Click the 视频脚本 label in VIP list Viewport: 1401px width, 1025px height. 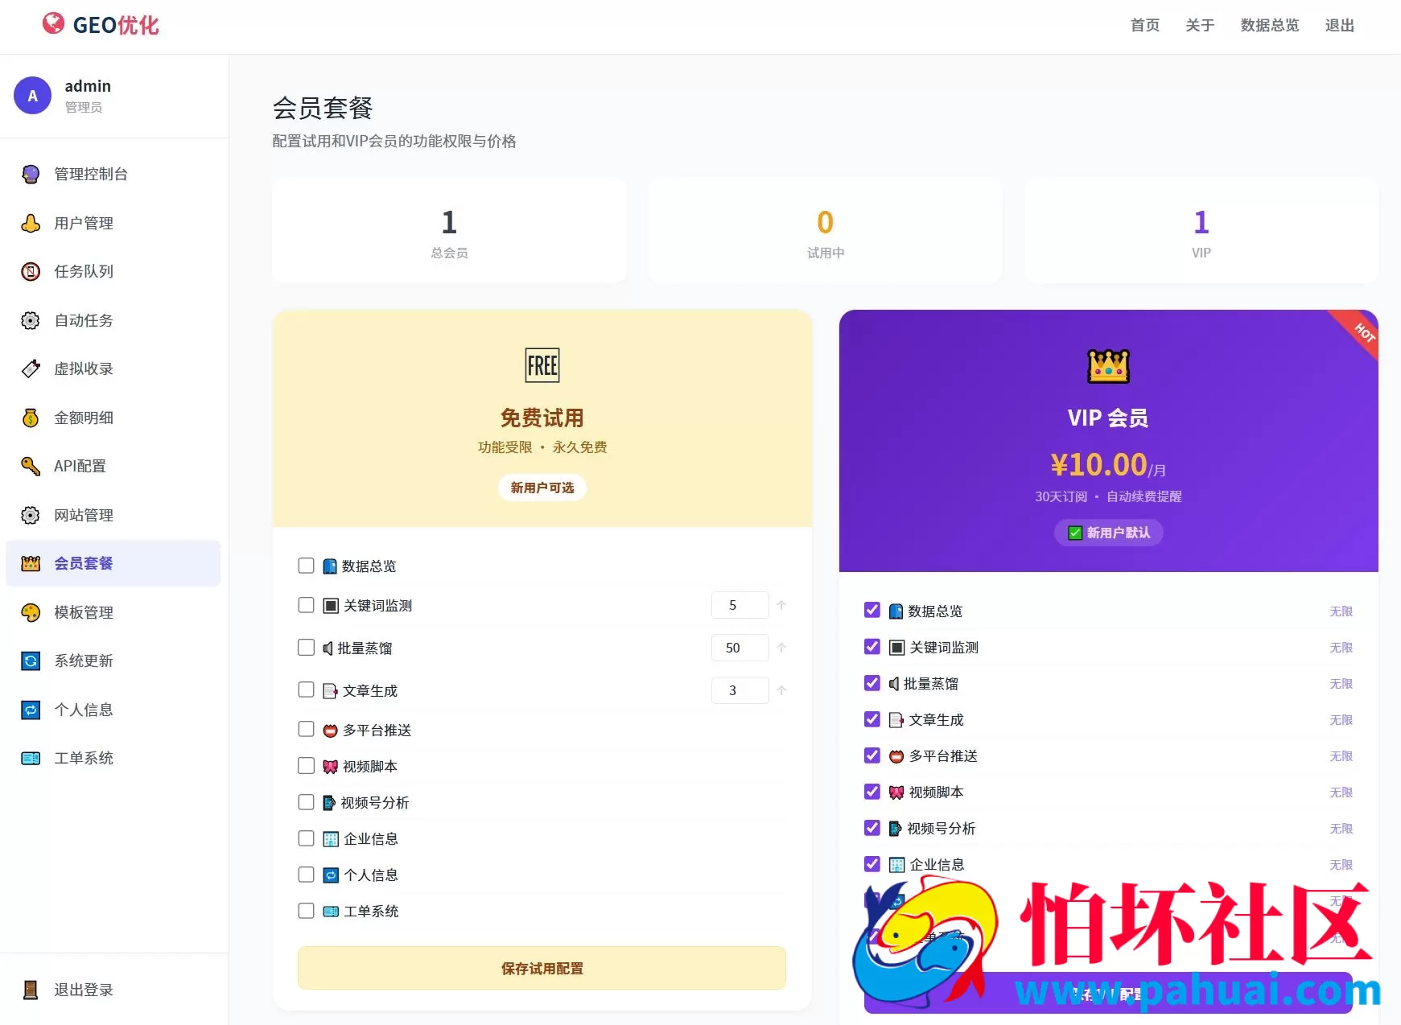click(x=936, y=792)
